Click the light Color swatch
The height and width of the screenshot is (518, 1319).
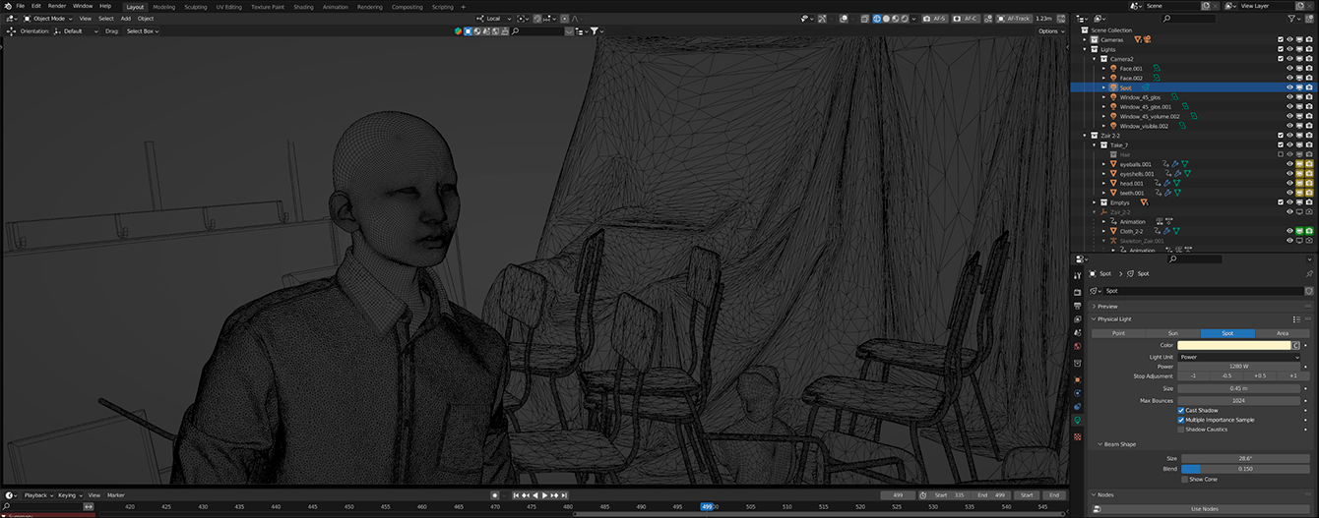point(1233,345)
